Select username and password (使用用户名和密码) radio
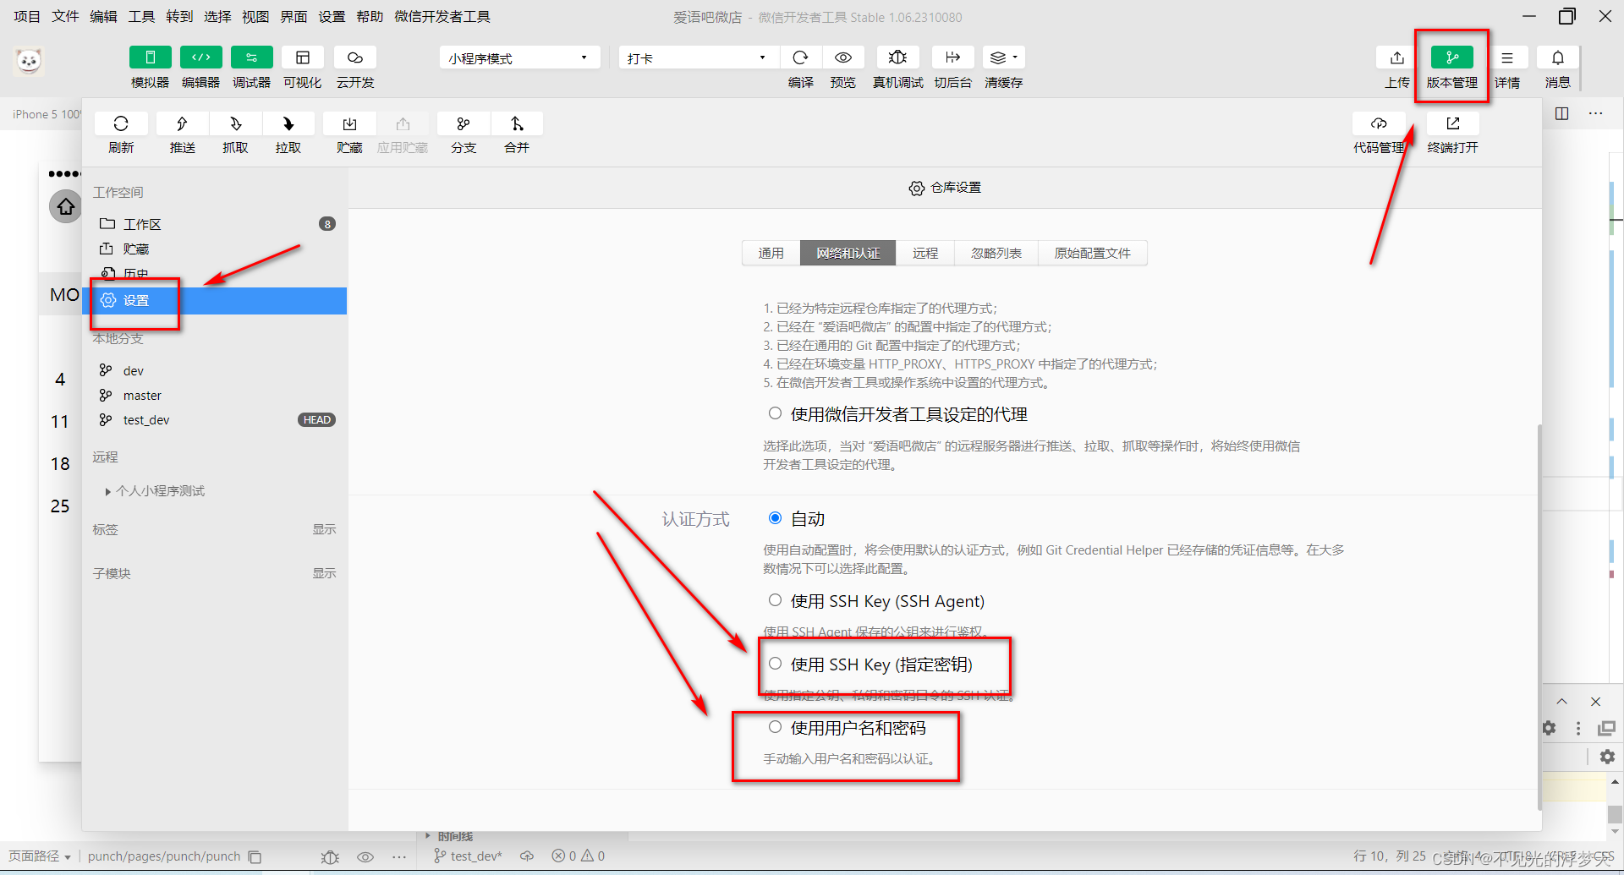 pos(775,727)
